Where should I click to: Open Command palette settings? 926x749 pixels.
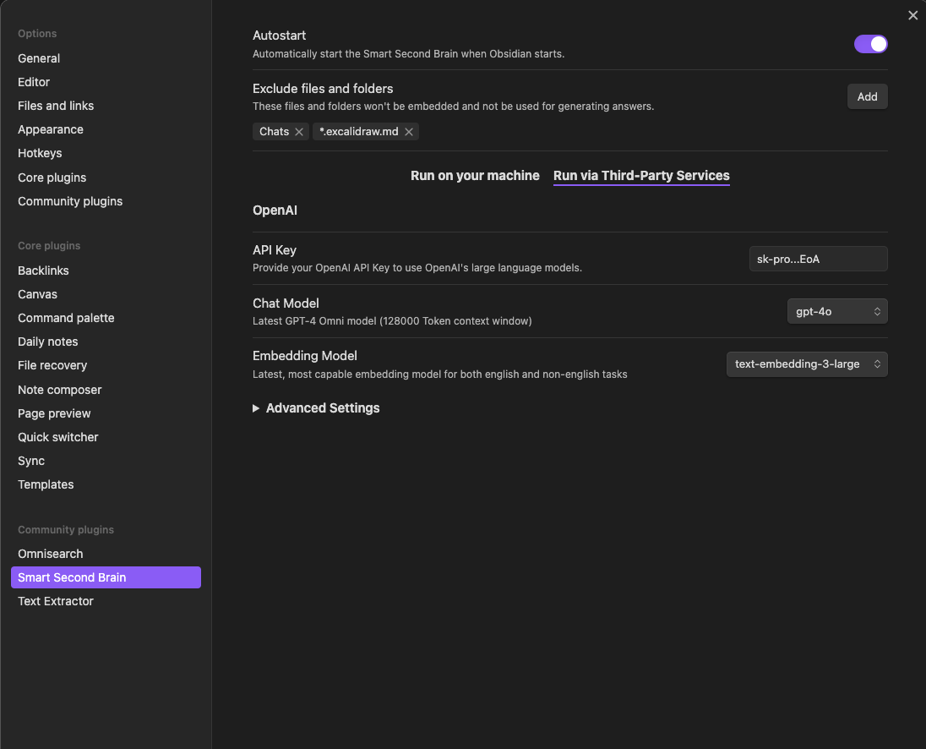click(x=66, y=318)
